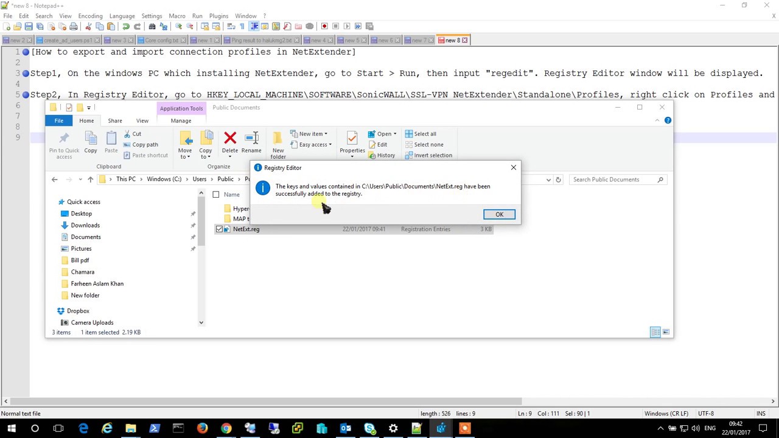Click Rename icon in Explorer ribbon

coord(251,139)
